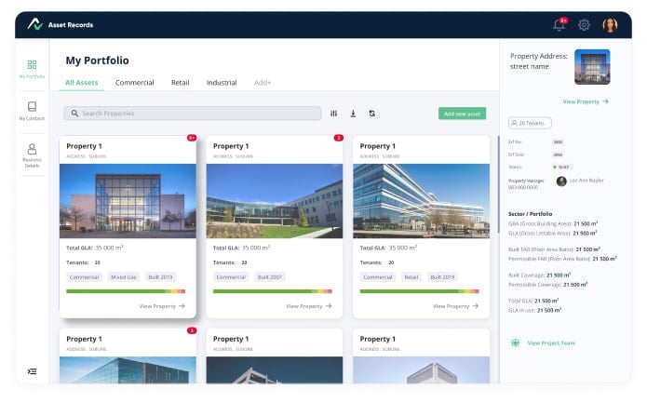Click the red badge on the Built 2007 card
Screen dimensions: 647x403
click(338, 138)
